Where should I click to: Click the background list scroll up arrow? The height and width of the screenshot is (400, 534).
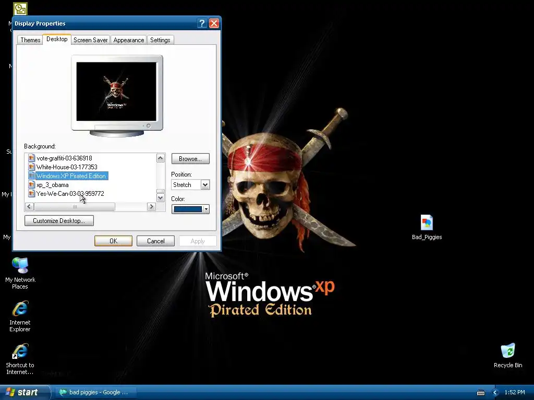click(x=161, y=158)
